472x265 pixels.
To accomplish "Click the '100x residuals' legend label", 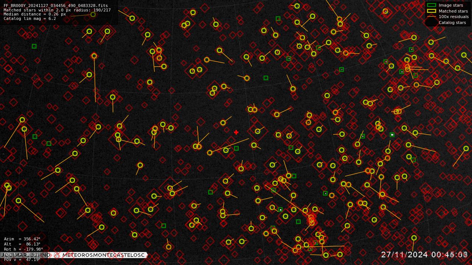I will click(454, 17).
